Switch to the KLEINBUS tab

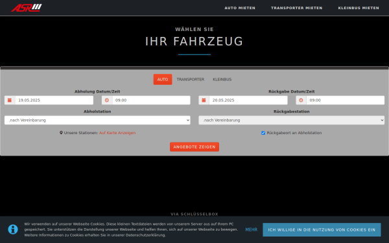[x=222, y=79]
